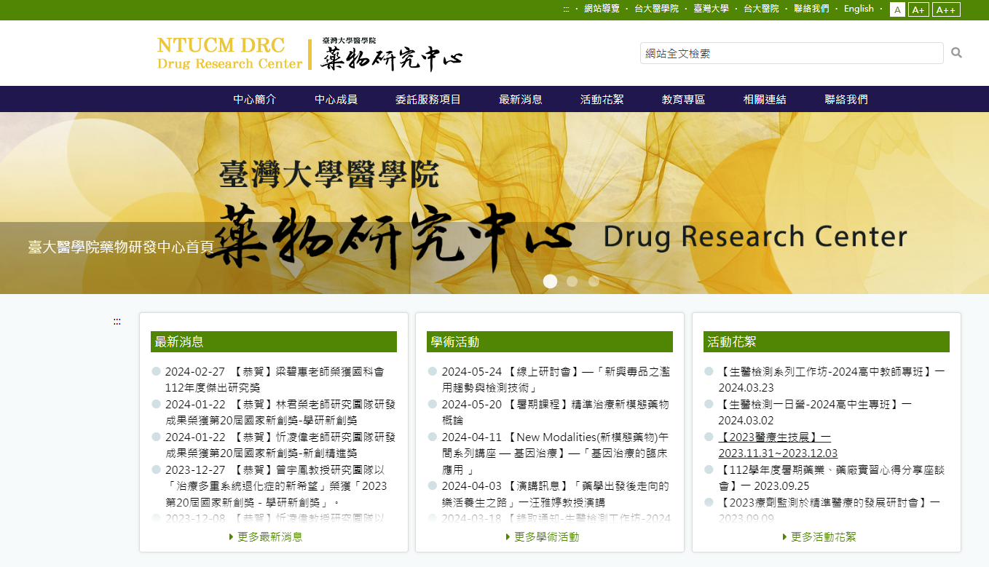Open the 最新消息 menu
This screenshot has height=567, width=989.
521,100
